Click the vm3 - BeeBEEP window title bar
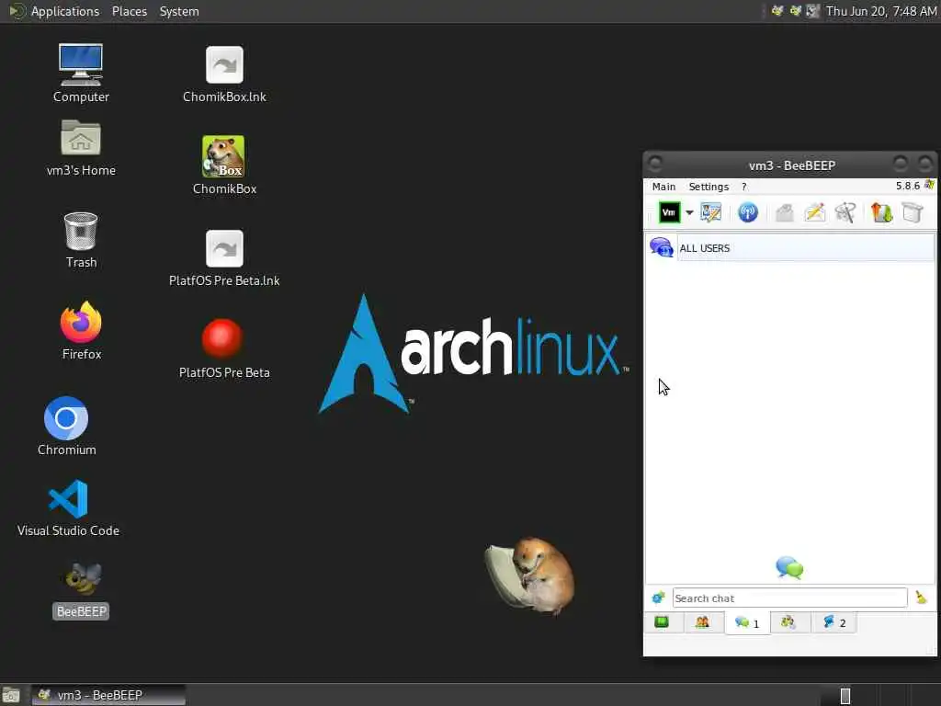The width and height of the screenshot is (941, 706). coord(791,165)
